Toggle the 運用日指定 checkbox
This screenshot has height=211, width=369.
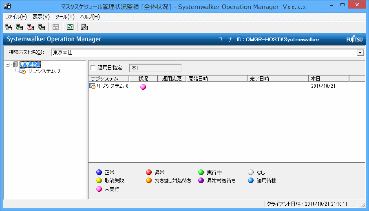click(93, 68)
